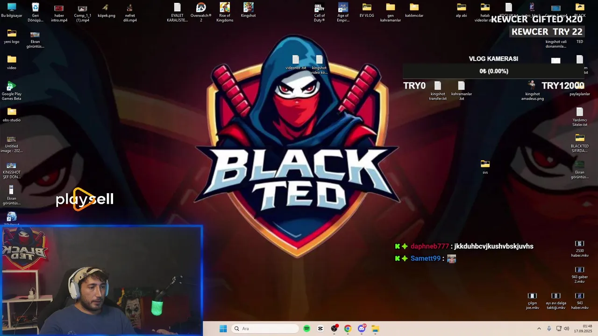Select the Ekran görüntüsü file beside yeni logo
598x336 pixels.
point(35,39)
